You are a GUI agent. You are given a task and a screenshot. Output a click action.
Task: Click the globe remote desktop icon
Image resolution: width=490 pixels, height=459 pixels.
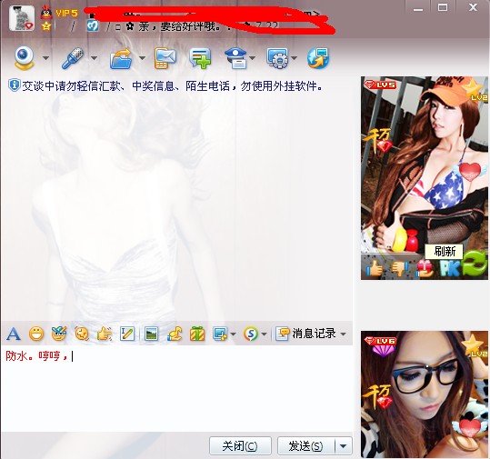(318, 58)
